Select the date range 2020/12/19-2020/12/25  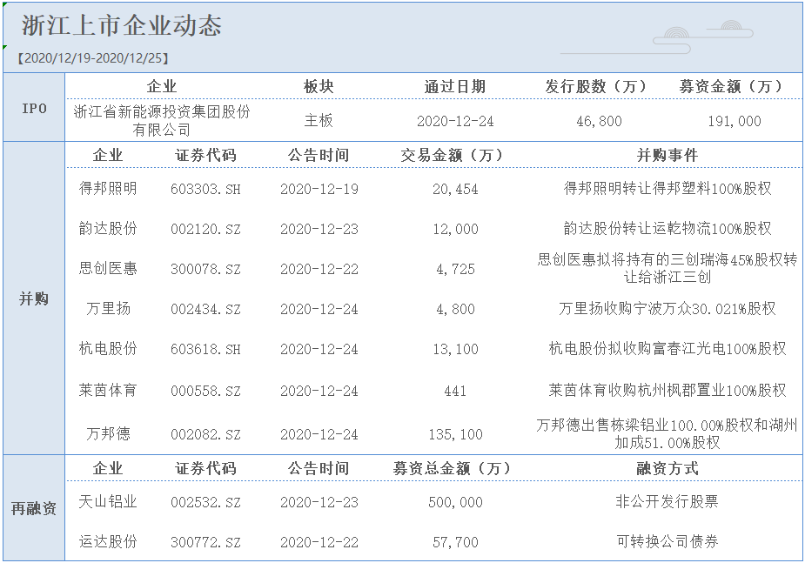pos(93,58)
